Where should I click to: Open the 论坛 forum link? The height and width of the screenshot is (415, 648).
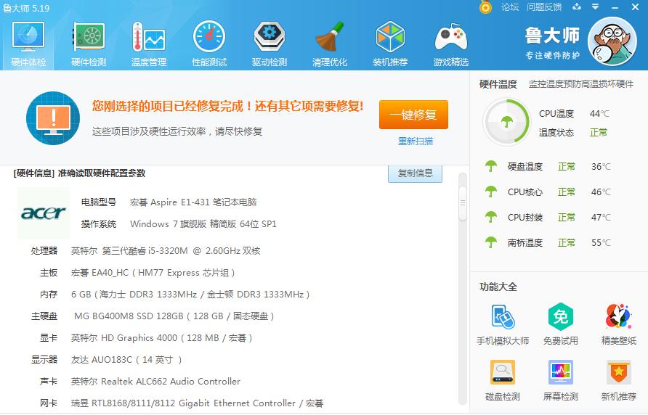[x=509, y=7]
